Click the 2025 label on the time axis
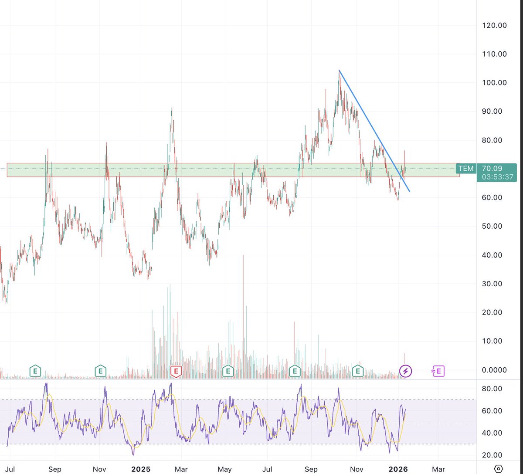The height and width of the screenshot is (474, 523). [x=141, y=469]
